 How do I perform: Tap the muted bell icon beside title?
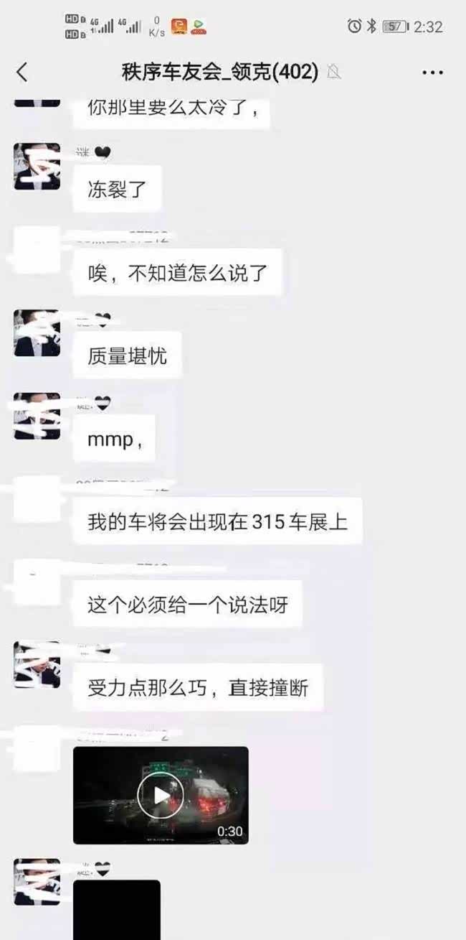(x=333, y=72)
